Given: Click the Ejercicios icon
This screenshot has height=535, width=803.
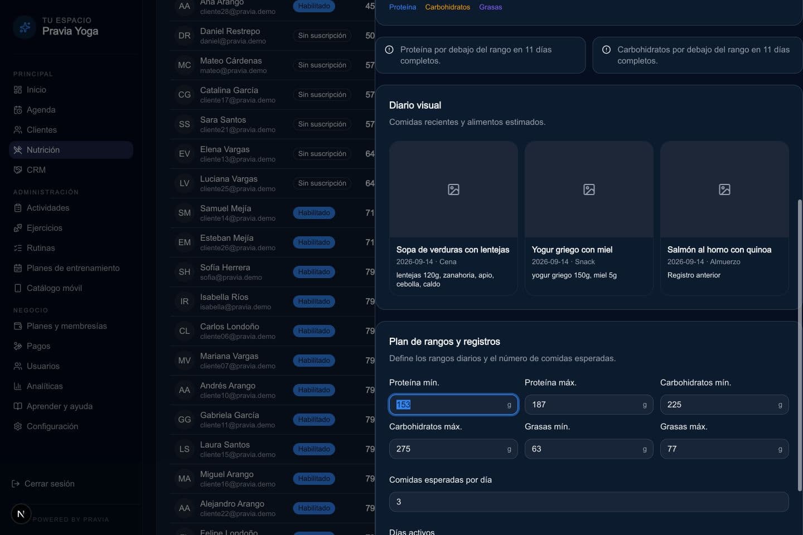Looking at the screenshot, I should 18,228.
